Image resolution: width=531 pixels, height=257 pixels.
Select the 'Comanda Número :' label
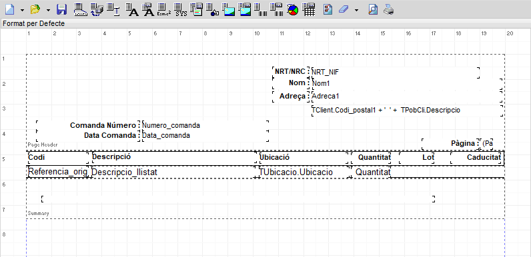[x=88, y=125]
